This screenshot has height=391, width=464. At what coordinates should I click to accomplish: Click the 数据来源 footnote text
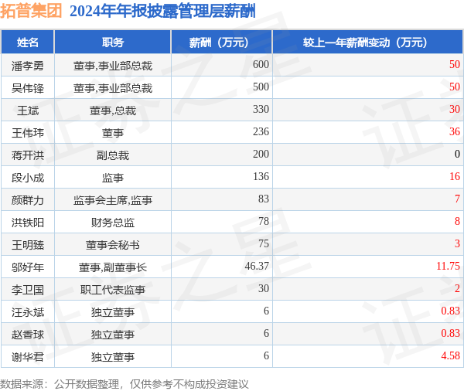coord(124,384)
